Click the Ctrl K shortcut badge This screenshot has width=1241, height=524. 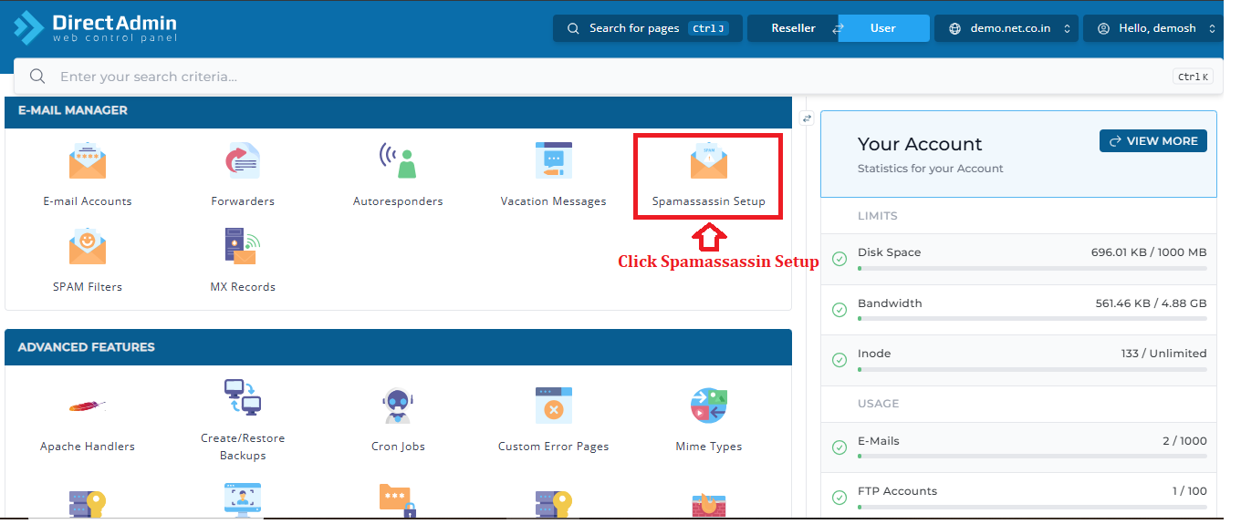(1193, 77)
